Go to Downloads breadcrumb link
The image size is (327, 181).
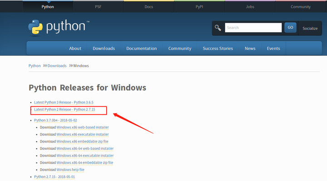pos(57,66)
